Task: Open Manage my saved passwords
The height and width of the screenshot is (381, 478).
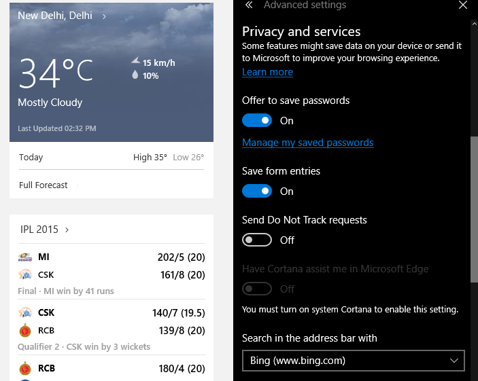Action: 307,143
